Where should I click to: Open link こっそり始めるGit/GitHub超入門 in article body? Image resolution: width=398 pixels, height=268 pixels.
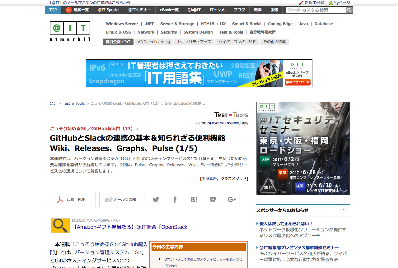click(99, 248)
